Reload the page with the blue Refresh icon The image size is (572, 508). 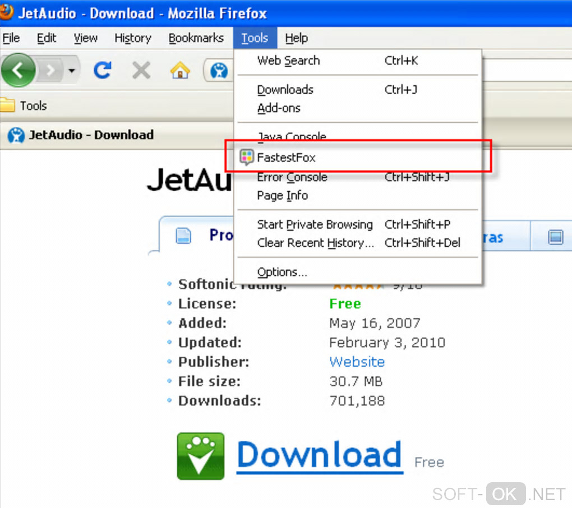click(103, 70)
